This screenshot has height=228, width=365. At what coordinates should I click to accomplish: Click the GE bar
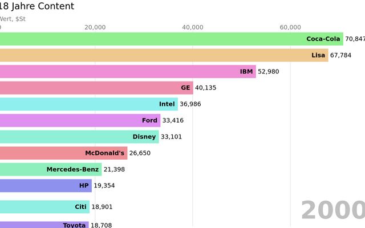96,88
